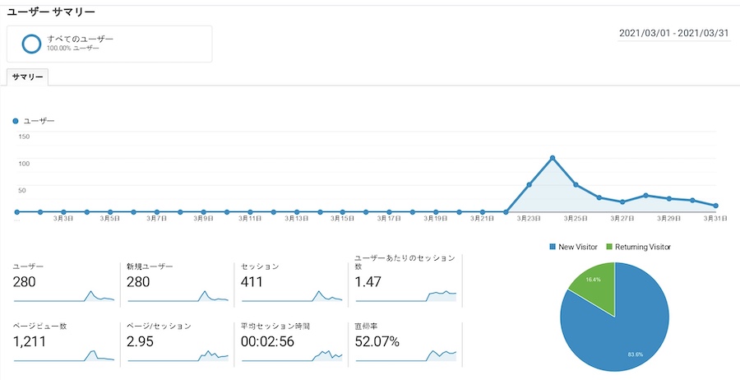Click the 100.00% ユーザー text
Image resolution: width=740 pixels, height=380 pixels.
(x=73, y=49)
